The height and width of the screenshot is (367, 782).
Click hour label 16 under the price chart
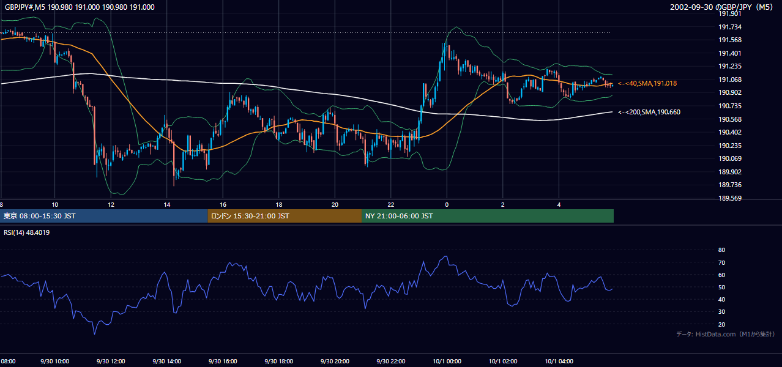coord(223,205)
